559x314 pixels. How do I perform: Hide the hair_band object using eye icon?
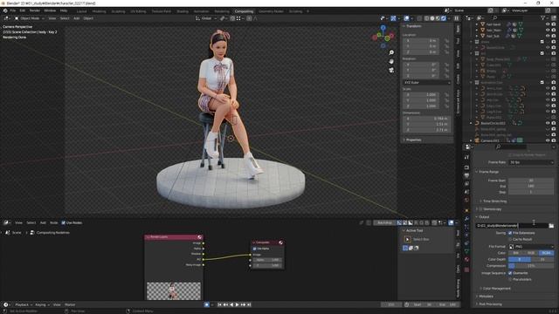(548, 24)
